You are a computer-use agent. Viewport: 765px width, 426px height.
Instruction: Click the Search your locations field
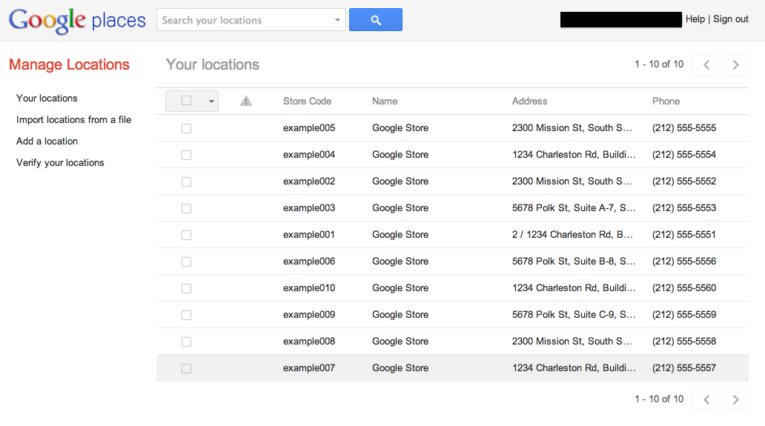pyautogui.click(x=245, y=20)
